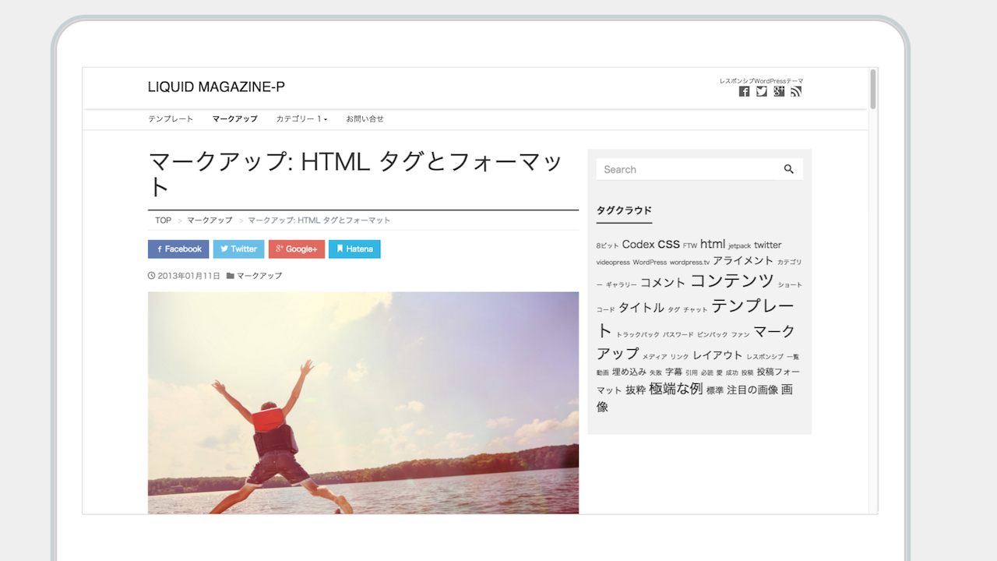The image size is (997, 561).
Task: Click the search magnifier icon
Action: pyautogui.click(x=788, y=169)
